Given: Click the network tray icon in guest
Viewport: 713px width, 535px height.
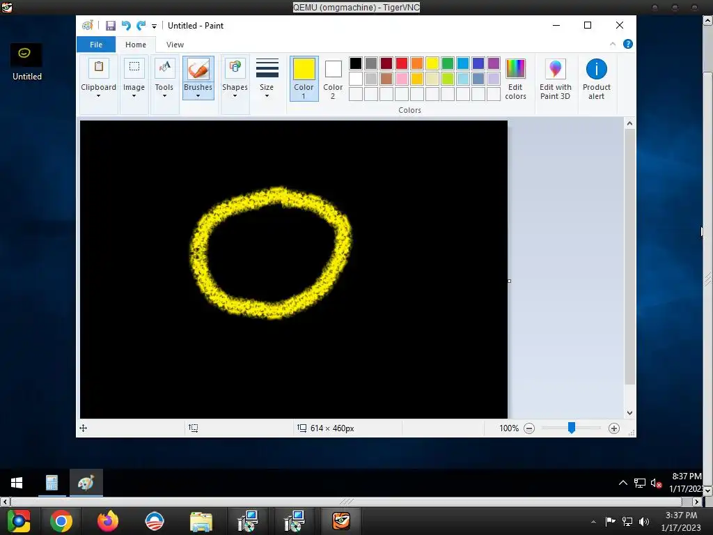Looking at the screenshot, I should coord(640,483).
